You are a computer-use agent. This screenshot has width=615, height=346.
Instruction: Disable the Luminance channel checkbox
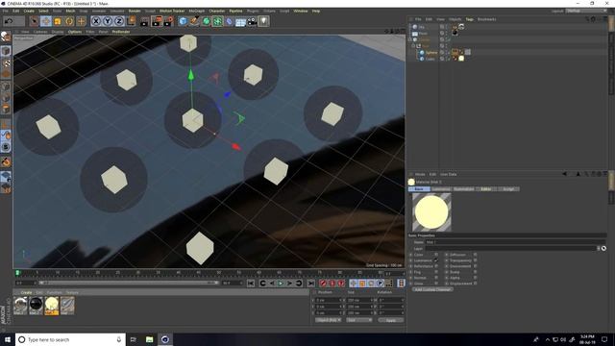click(435, 260)
